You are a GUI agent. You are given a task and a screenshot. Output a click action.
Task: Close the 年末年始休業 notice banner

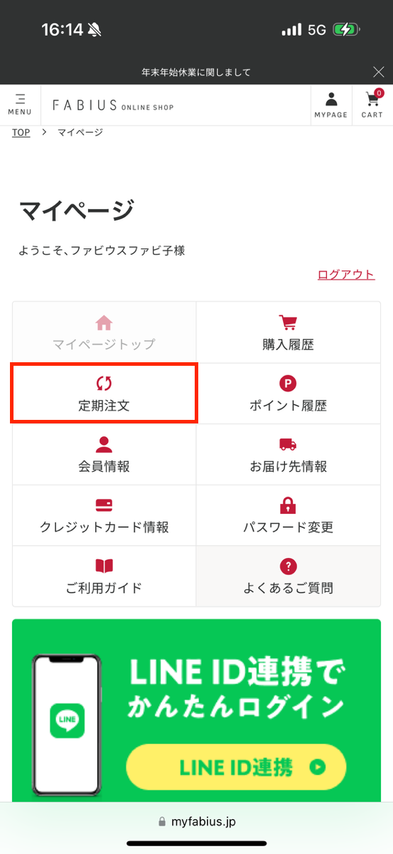point(379,71)
